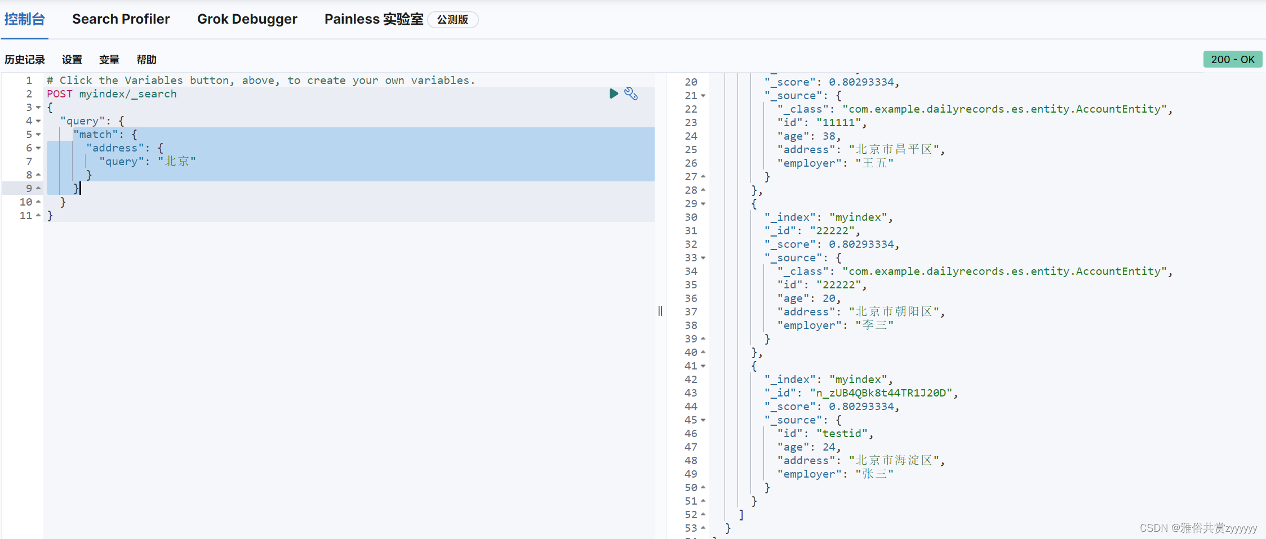Image resolution: width=1266 pixels, height=539 pixels.
Task: Open 历史记录 history panel
Action: click(x=25, y=60)
